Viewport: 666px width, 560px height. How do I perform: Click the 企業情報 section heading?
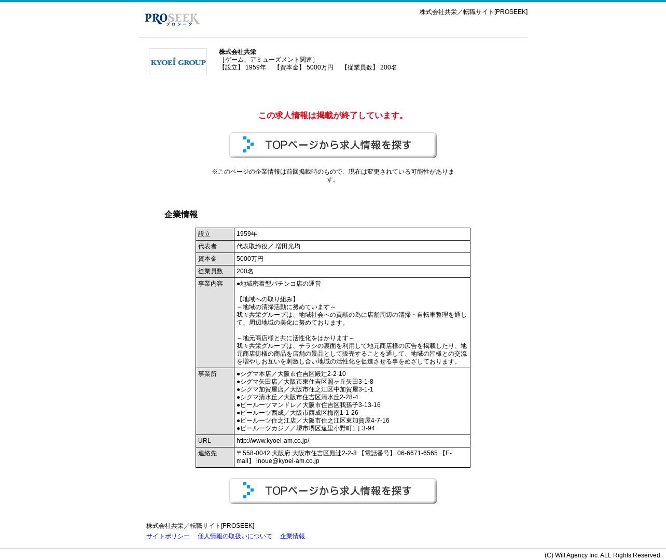[x=181, y=215]
